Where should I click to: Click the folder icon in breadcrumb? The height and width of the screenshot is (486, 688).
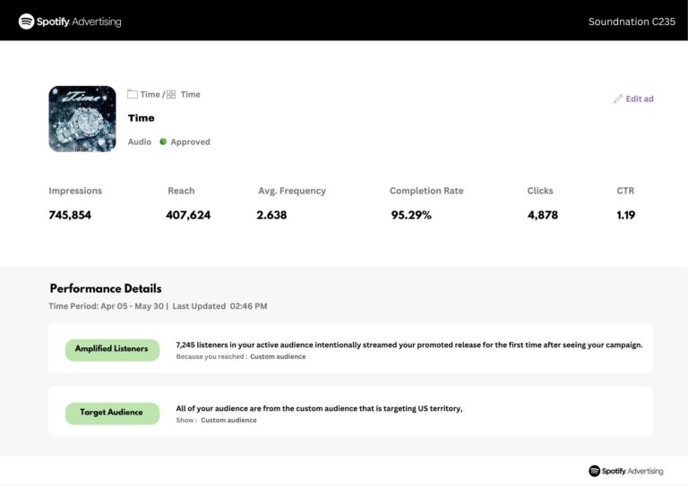133,94
